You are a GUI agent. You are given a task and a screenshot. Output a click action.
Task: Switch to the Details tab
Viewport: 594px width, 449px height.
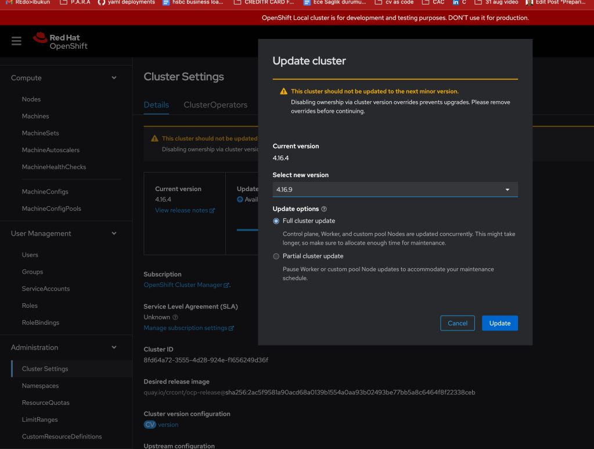point(156,105)
